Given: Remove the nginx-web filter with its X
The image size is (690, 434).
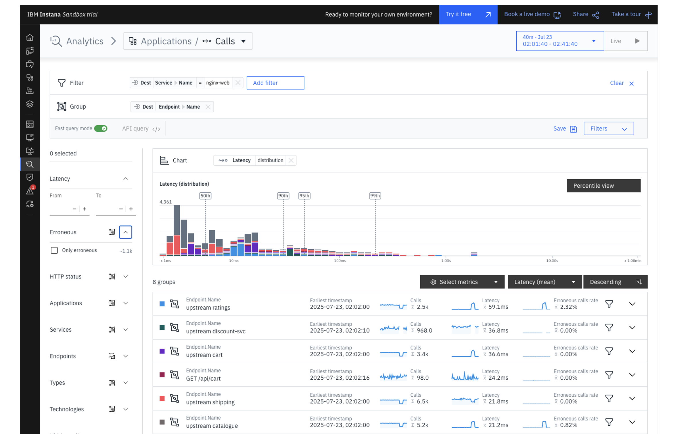Looking at the screenshot, I should [x=238, y=83].
